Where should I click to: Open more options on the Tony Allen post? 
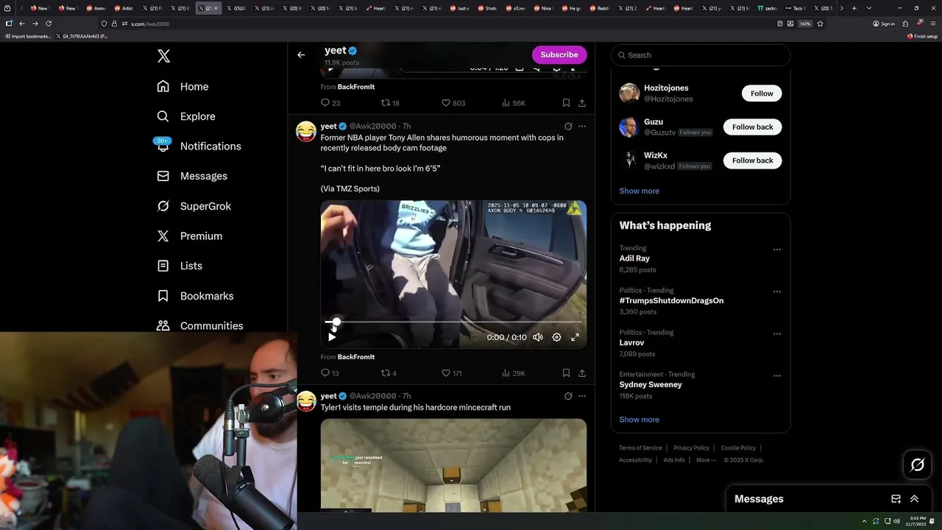pos(582,126)
